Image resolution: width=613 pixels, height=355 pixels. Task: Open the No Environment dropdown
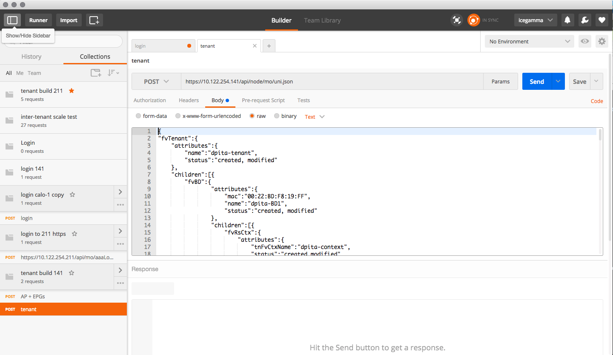[x=529, y=41]
